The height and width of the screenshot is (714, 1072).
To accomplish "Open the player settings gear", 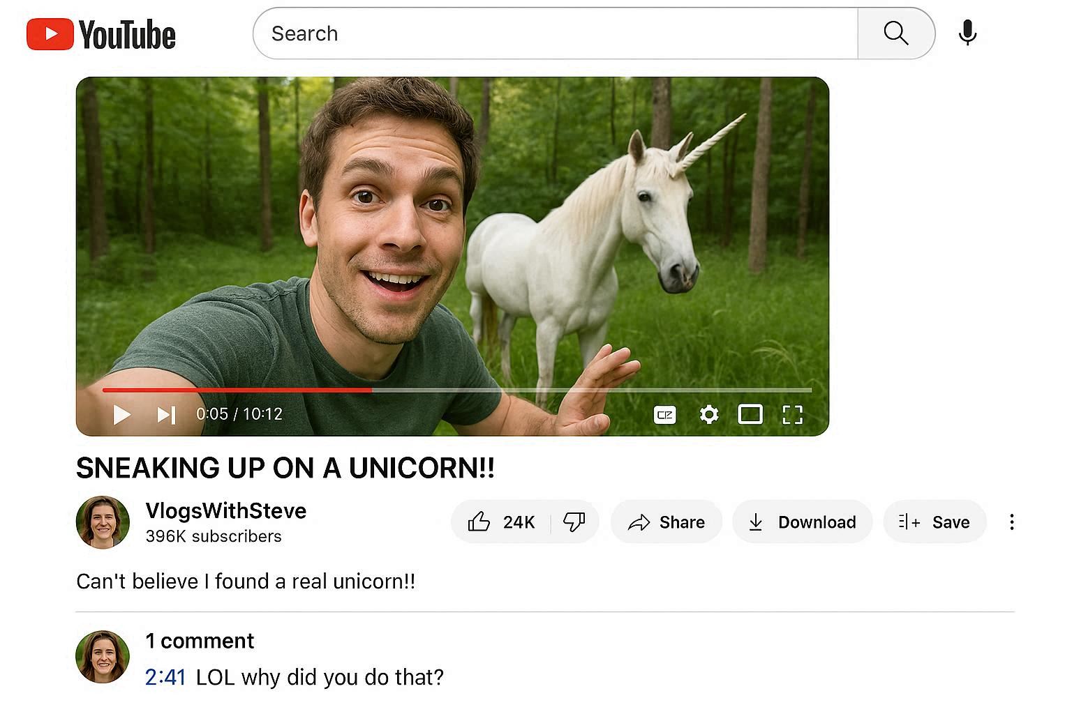I will coord(708,414).
